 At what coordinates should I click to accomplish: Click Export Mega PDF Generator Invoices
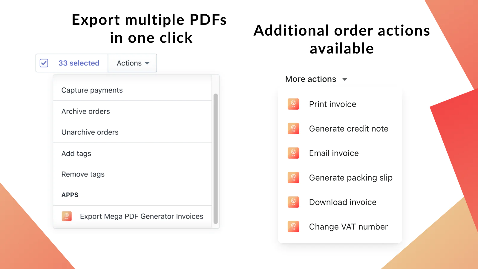point(142,216)
